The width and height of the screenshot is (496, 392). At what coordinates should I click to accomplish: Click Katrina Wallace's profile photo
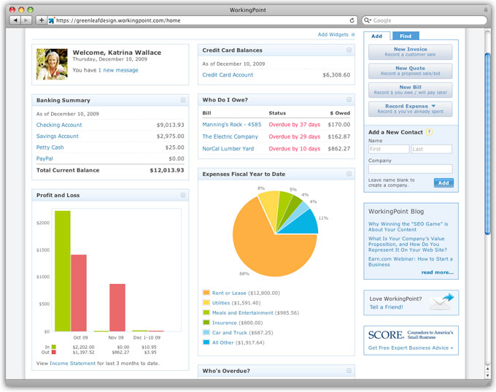52,64
